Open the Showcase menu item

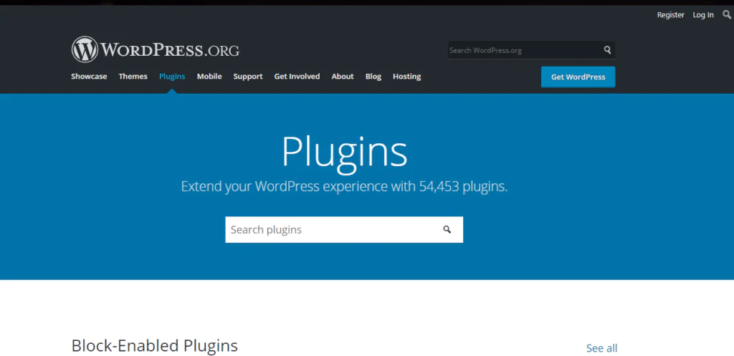point(89,76)
